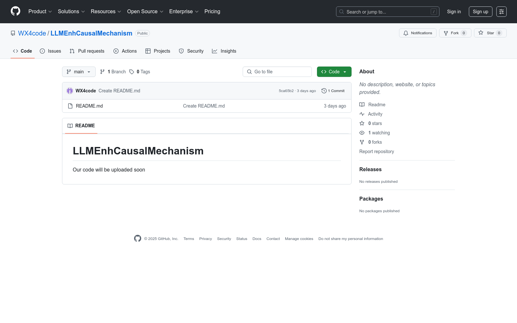Open the main branch selector
Viewport: 517px width, 323px height.
pyautogui.click(x=79, y=72)
